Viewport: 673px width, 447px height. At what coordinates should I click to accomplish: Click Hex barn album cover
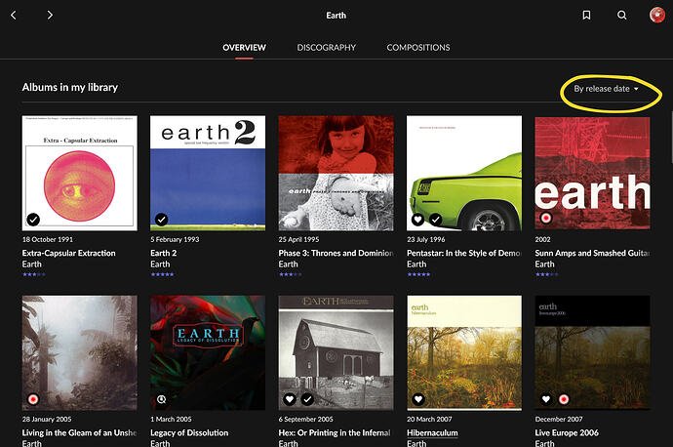click(336, 353)
